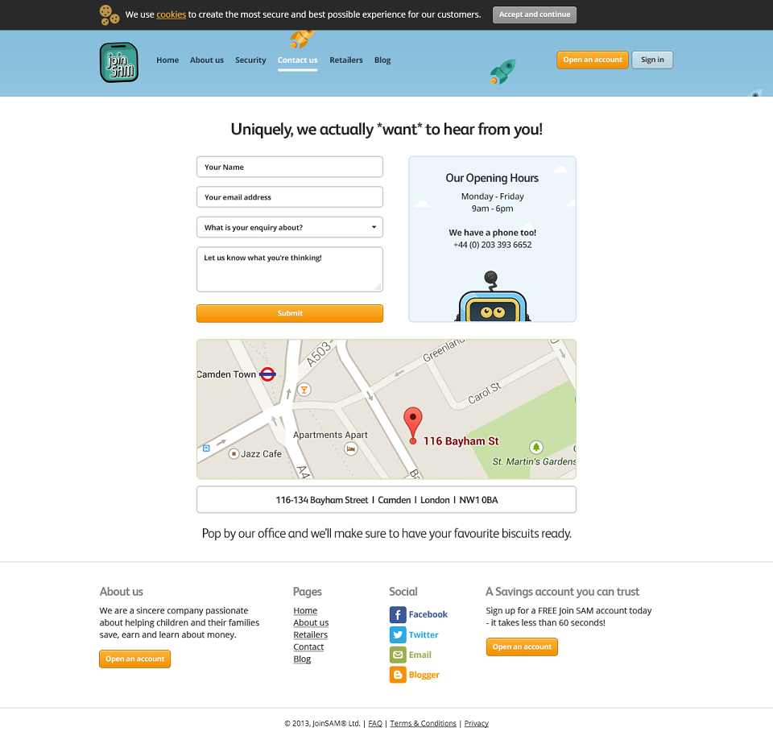Screen dimensions: 773x752
Task: Focus the Your Name field
Action: (x=290, y=167)
